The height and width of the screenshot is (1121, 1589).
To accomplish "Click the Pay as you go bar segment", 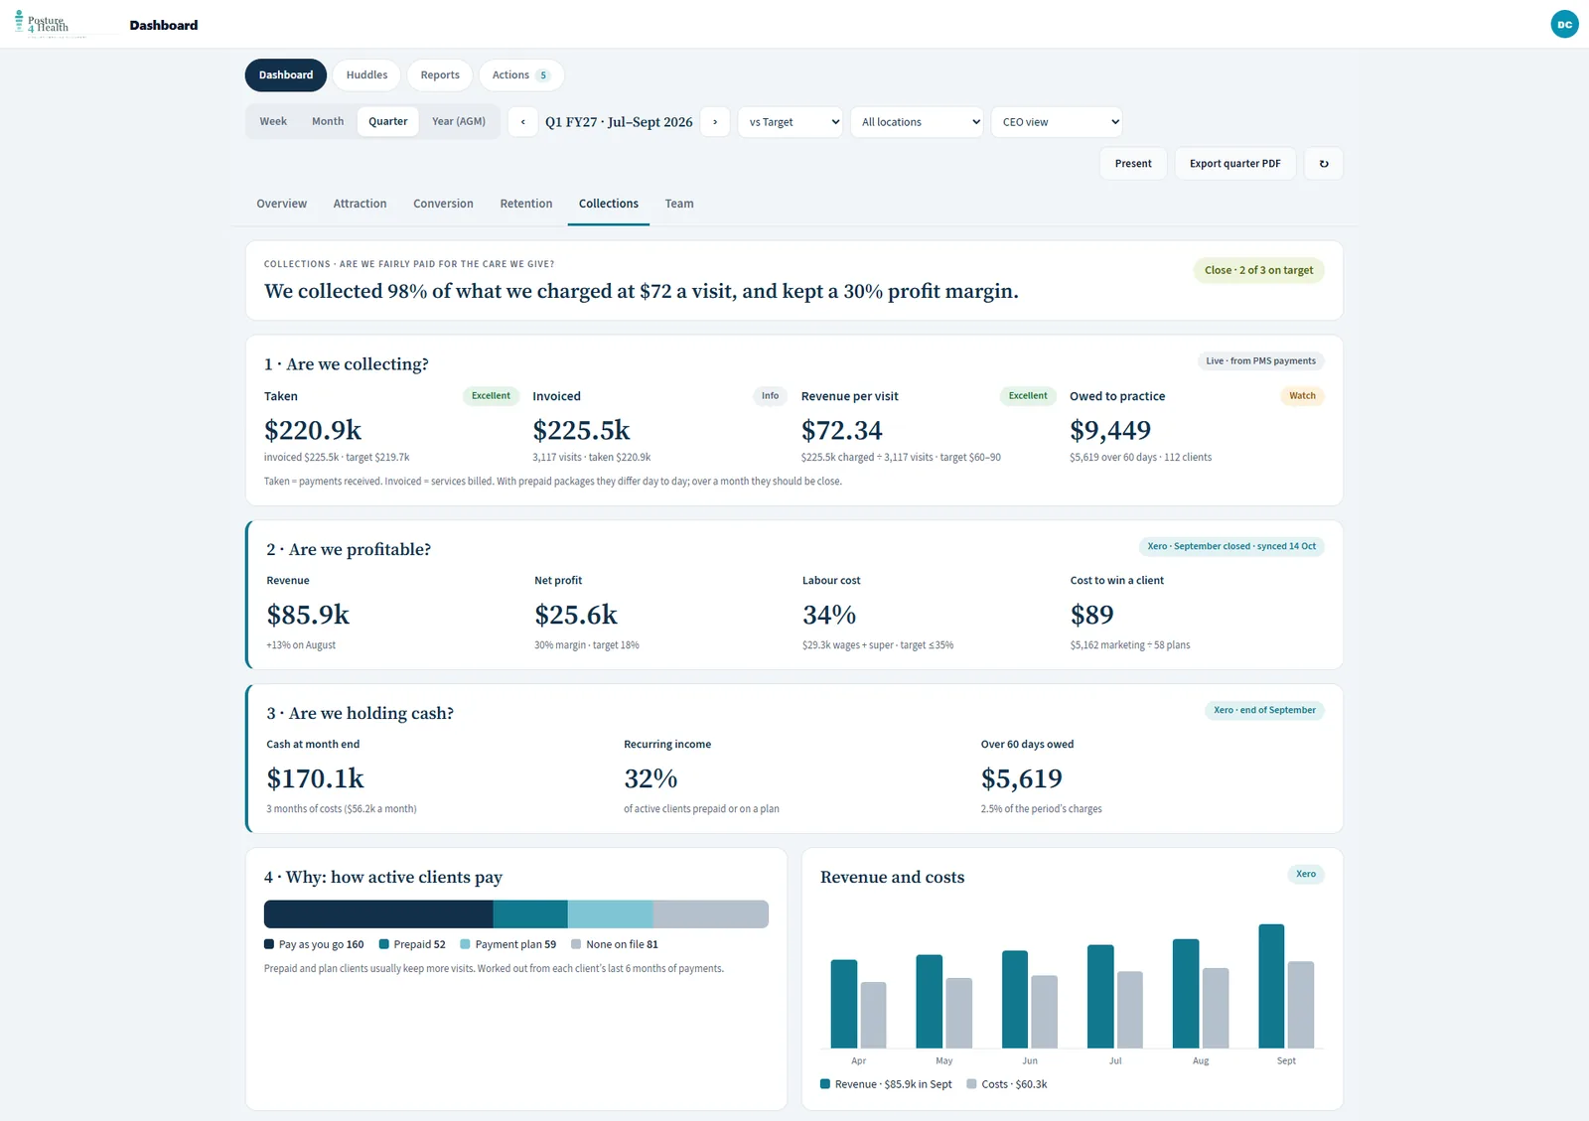I will point(378,914).
